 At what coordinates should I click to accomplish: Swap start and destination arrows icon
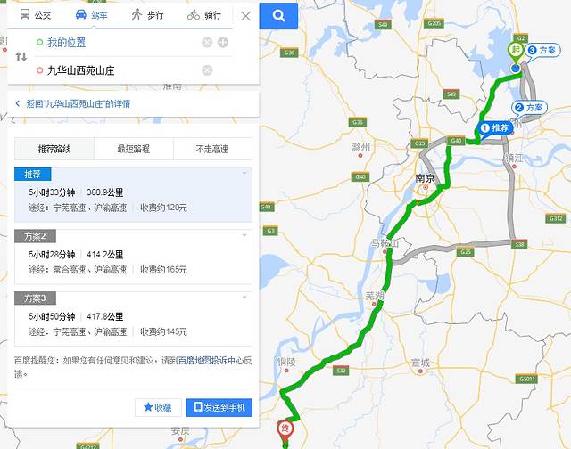click(21, 57)
